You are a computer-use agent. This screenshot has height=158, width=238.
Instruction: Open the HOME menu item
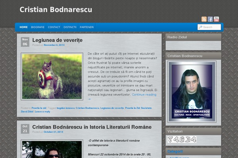[23, 27]
